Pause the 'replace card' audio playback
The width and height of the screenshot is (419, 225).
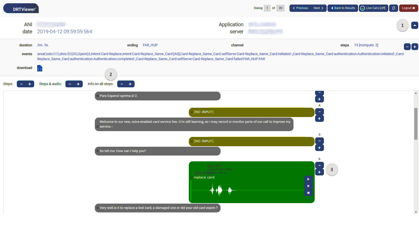[308, 186]
